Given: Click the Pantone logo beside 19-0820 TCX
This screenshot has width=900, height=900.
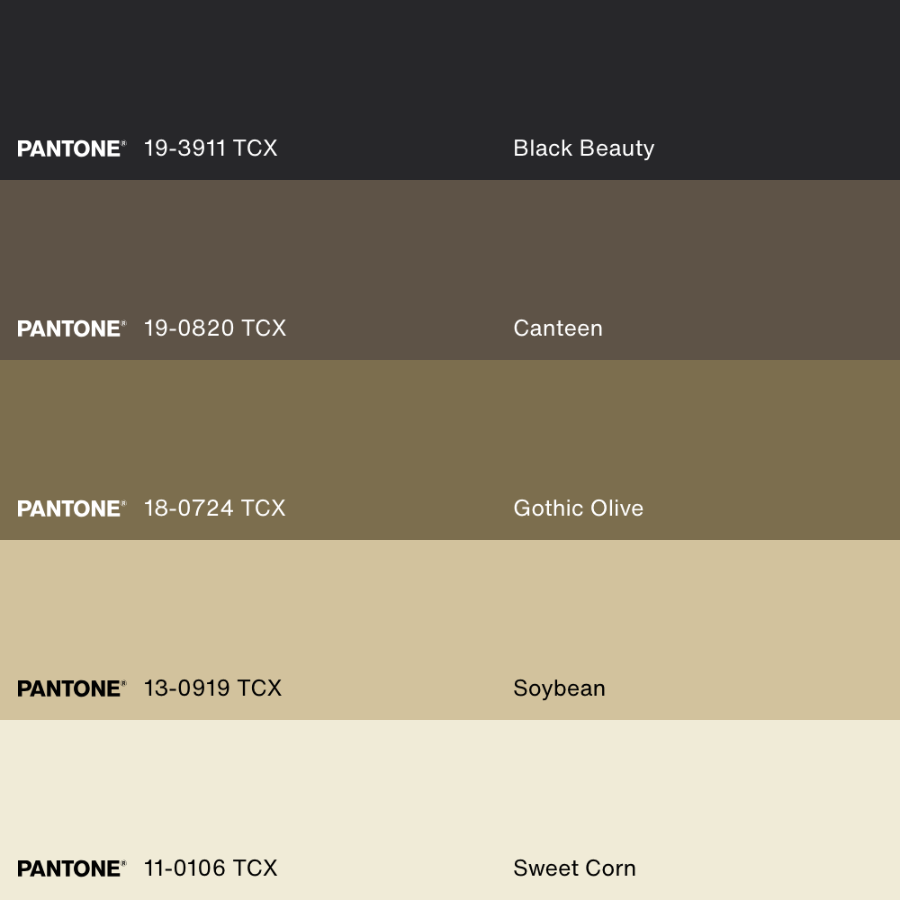Looking at the screenshot, I should click(72, 328).
